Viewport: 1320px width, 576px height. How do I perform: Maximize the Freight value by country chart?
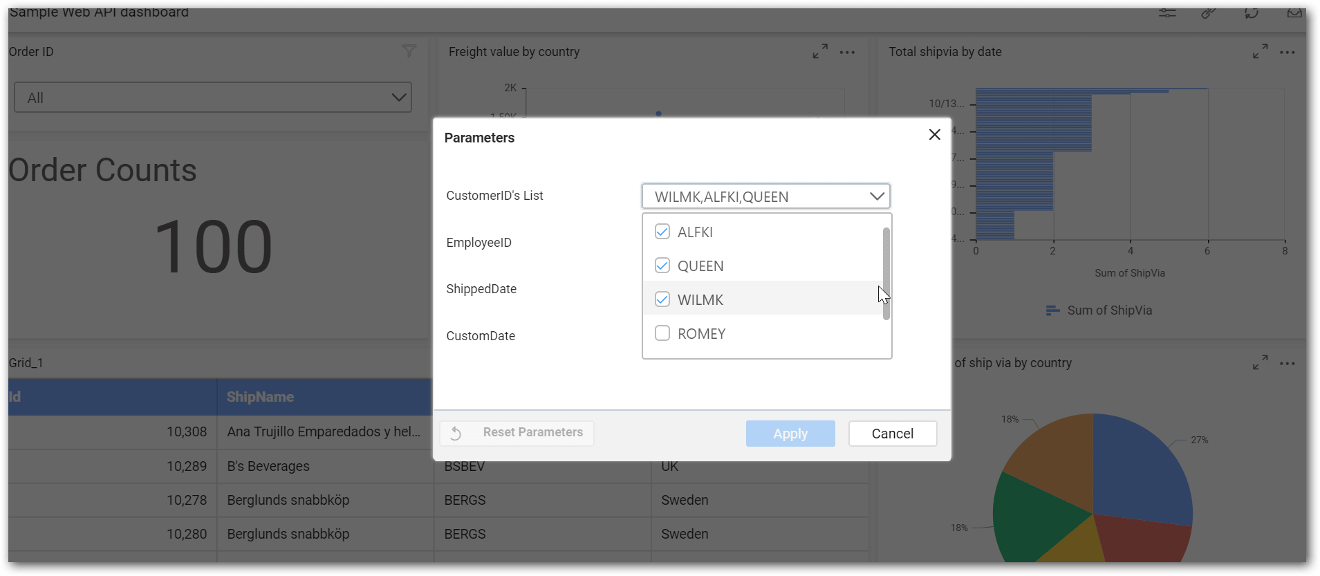coord(820,52)
